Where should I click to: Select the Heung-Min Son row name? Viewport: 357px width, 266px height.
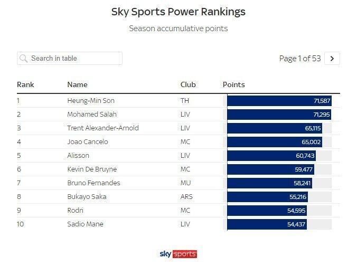[91, 101]
